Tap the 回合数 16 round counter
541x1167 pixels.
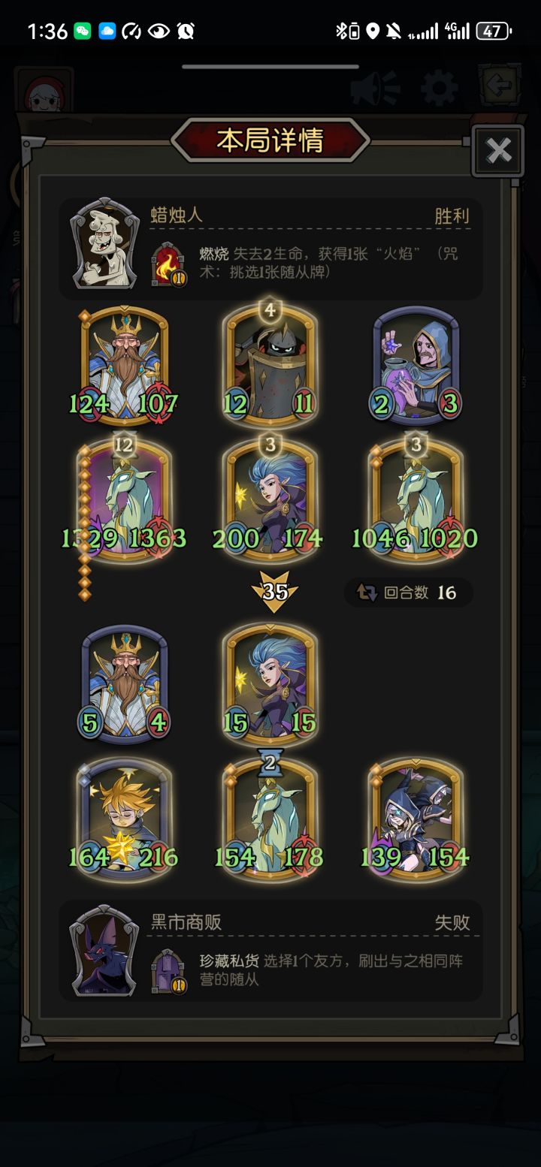pos(409,593)
